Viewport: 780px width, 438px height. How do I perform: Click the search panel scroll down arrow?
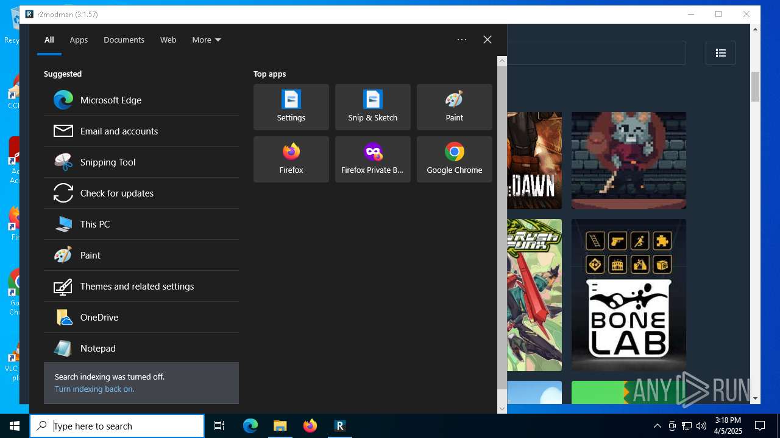click(502, 408)
